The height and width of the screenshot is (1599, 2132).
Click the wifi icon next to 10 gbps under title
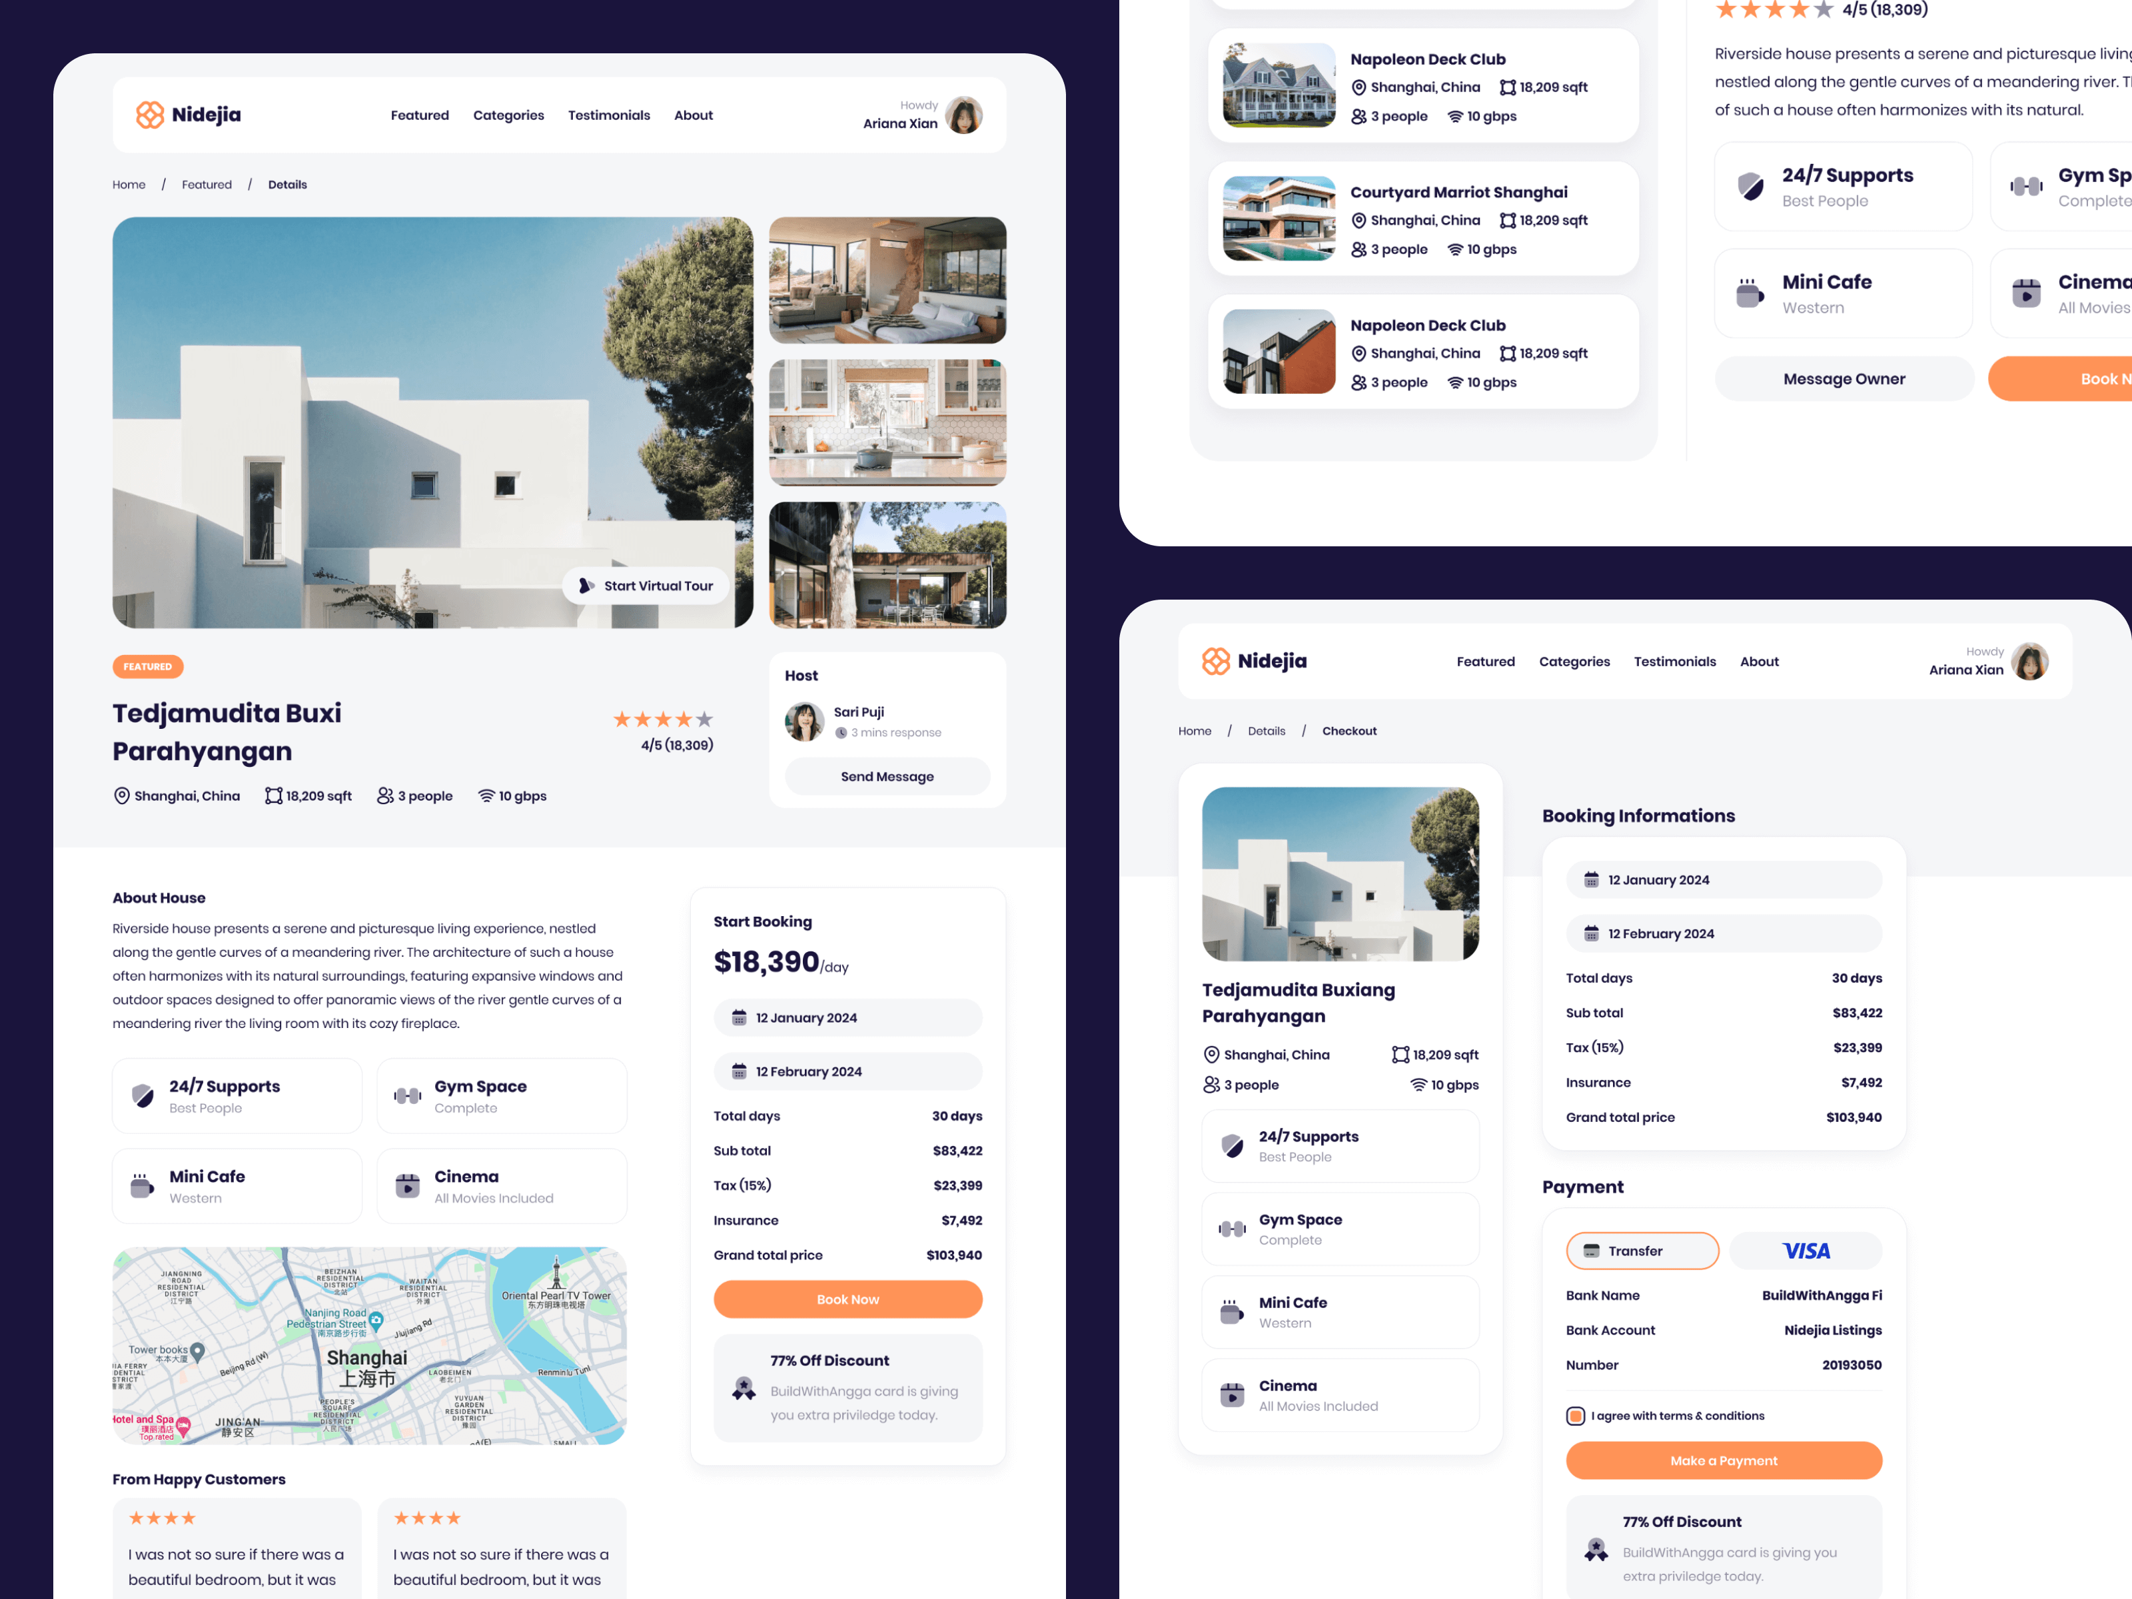[x=487, y=796]
